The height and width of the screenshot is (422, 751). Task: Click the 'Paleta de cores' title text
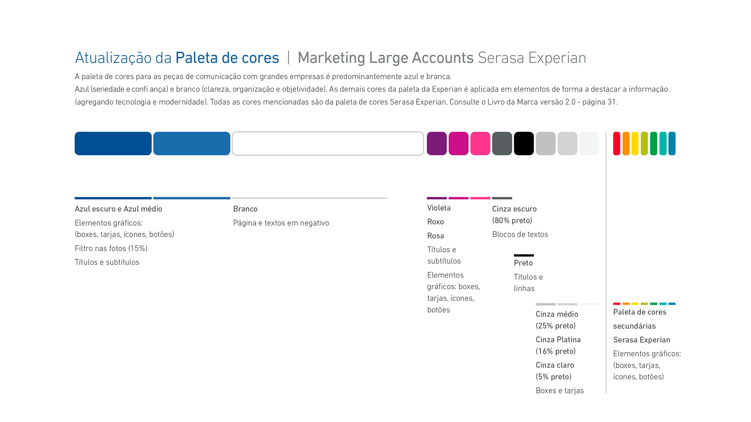tap(227, 58)
